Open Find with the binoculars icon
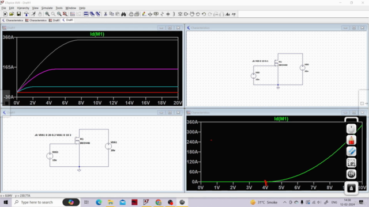 tap(123, 14)
